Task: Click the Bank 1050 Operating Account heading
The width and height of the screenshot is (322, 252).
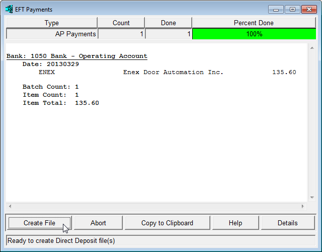Action: [x=76, y=56]
